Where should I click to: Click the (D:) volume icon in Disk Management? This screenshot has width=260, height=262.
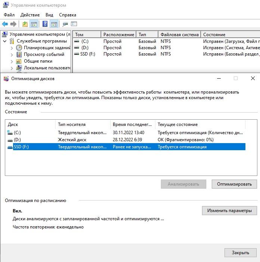point(77,48)
